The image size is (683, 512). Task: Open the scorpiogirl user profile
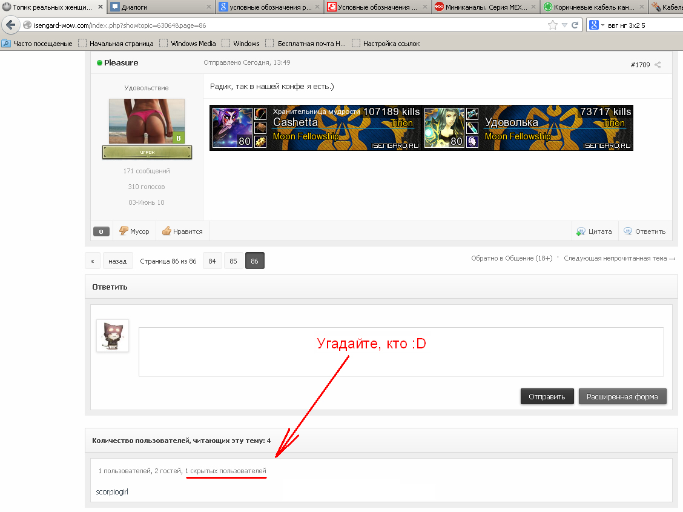112,492
